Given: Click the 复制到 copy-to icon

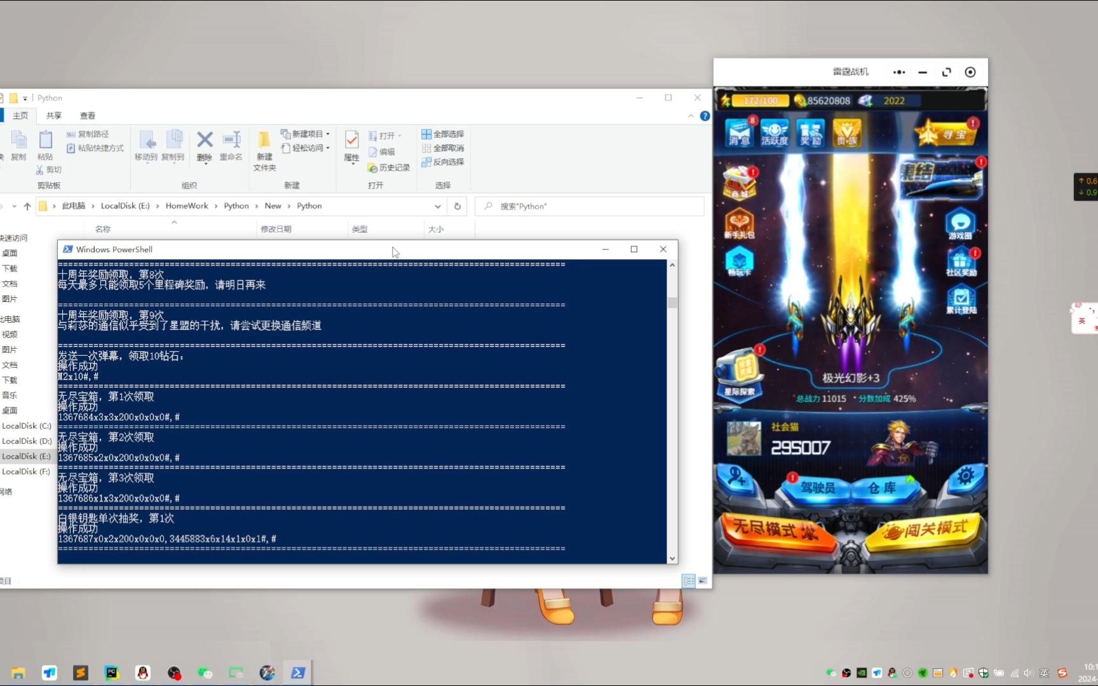Looking at the screenshot, I should [x=173, y=145].
